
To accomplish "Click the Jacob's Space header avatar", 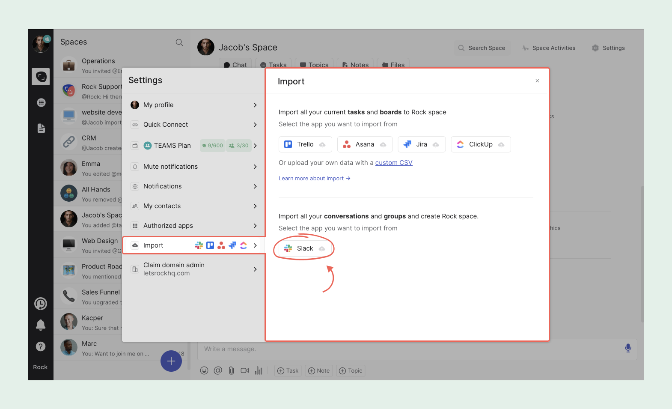I will (206, 47).
